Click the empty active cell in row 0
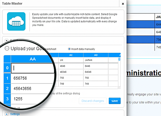 [33, 68]
